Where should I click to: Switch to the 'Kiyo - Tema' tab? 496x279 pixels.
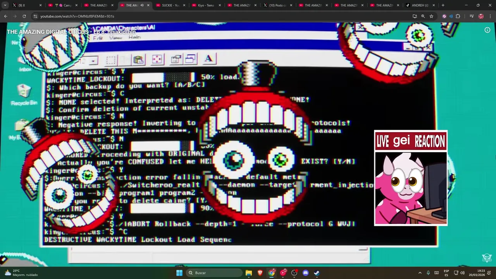coord(206,5)
